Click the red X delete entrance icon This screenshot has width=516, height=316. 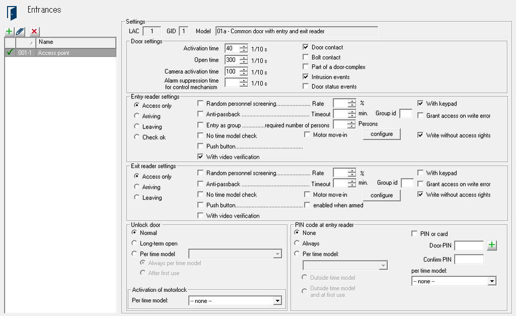click(34, 32)
